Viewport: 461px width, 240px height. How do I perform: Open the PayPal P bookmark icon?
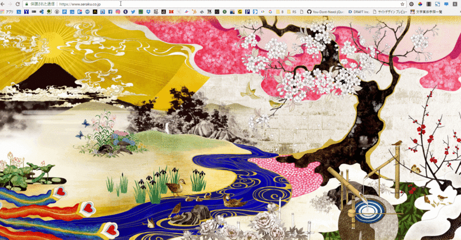point(248,12)
